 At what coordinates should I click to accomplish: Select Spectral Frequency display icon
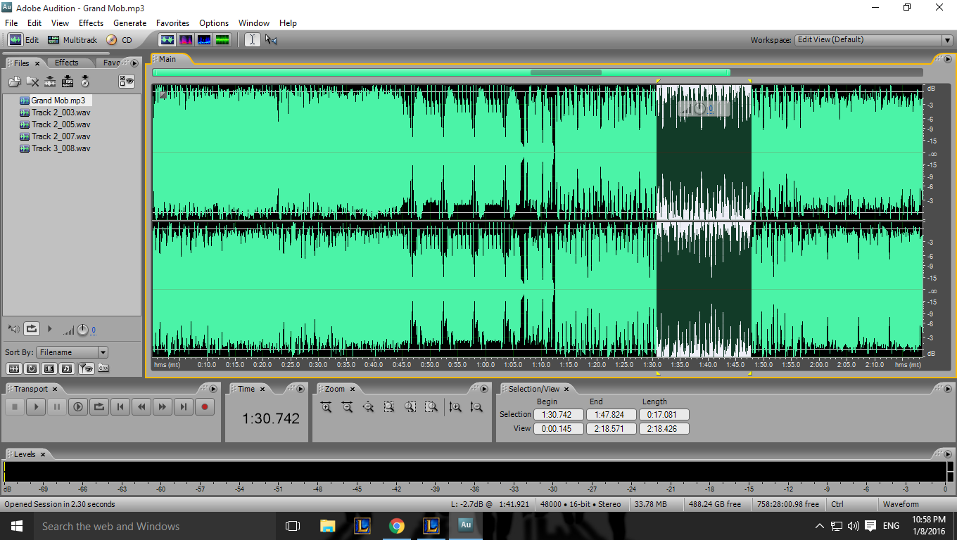pyautogui.click(x=186, y=40)
